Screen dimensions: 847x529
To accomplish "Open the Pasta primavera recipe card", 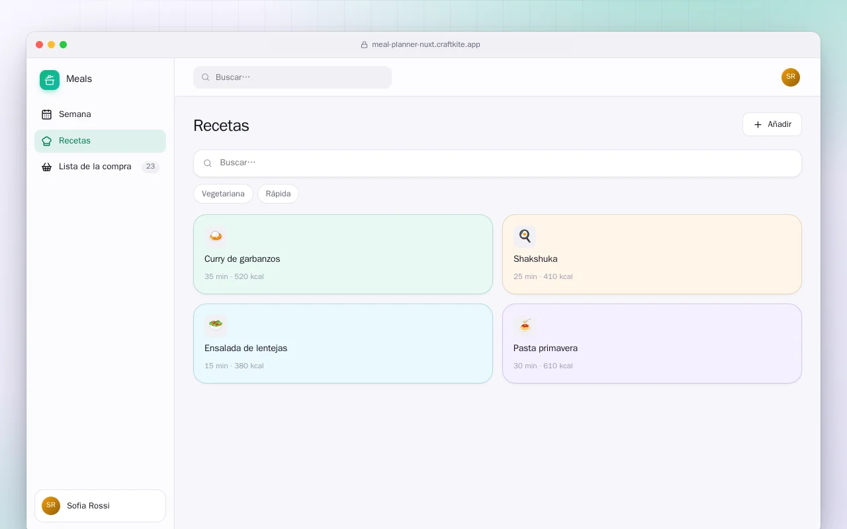I will [652, 343].
